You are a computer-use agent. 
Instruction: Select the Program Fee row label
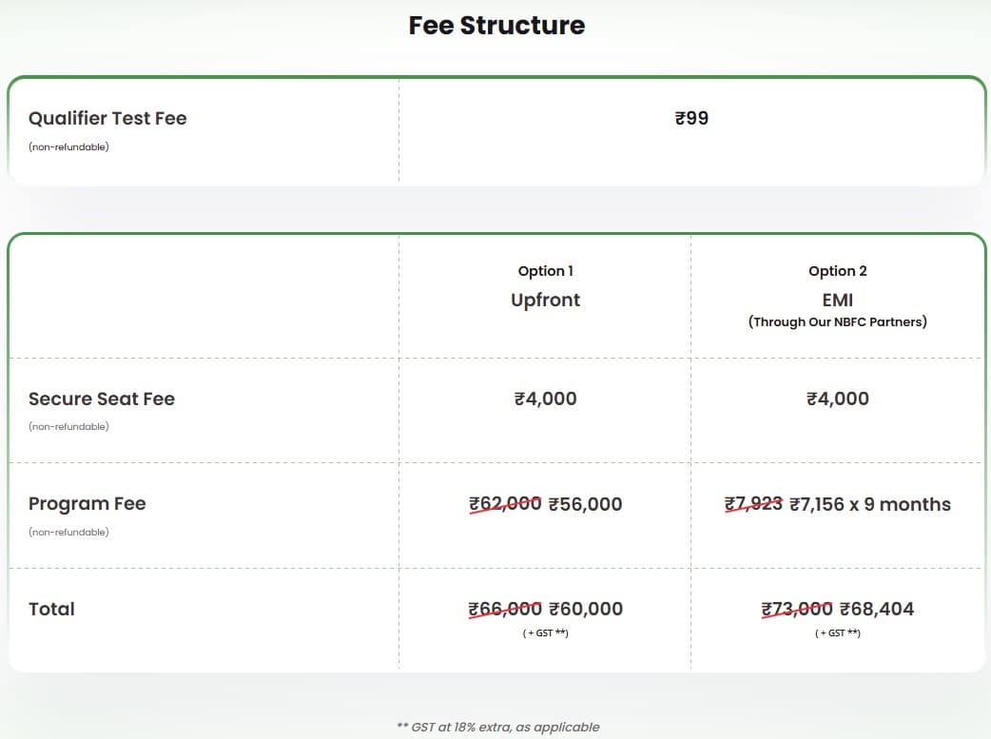tap(87, 504)
